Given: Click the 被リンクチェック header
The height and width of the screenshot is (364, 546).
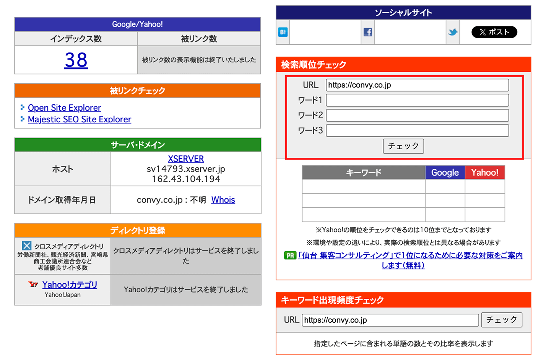Looking at the screenshot, I should click(x=138, y=91).
